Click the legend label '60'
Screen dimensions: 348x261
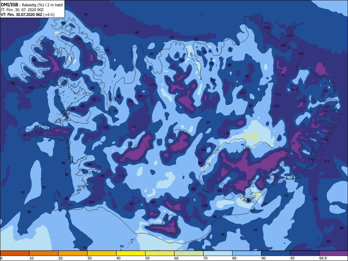click(x=176, y=258)
